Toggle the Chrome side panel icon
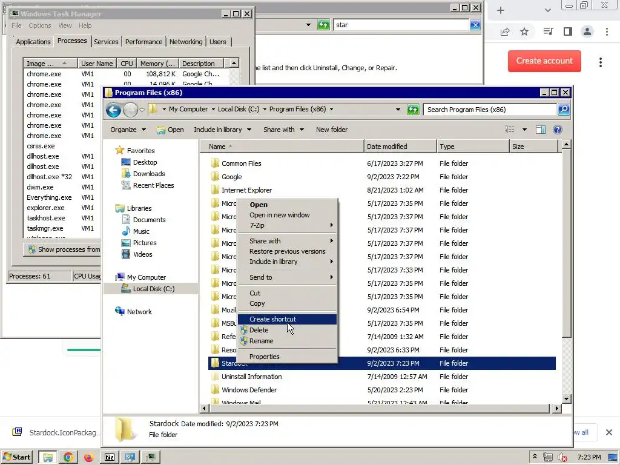This screenshot has height=465, width=620. (x=568, y=31)
